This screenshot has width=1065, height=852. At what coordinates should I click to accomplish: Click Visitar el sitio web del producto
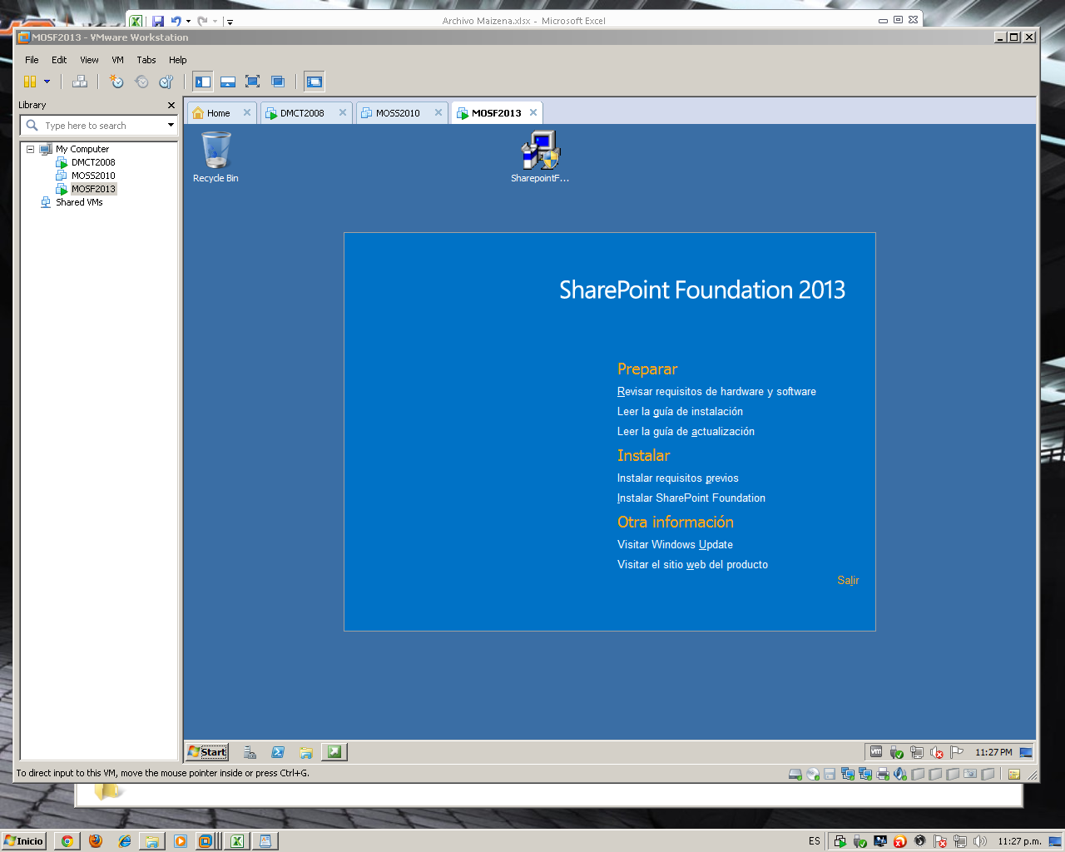(692, 565)
